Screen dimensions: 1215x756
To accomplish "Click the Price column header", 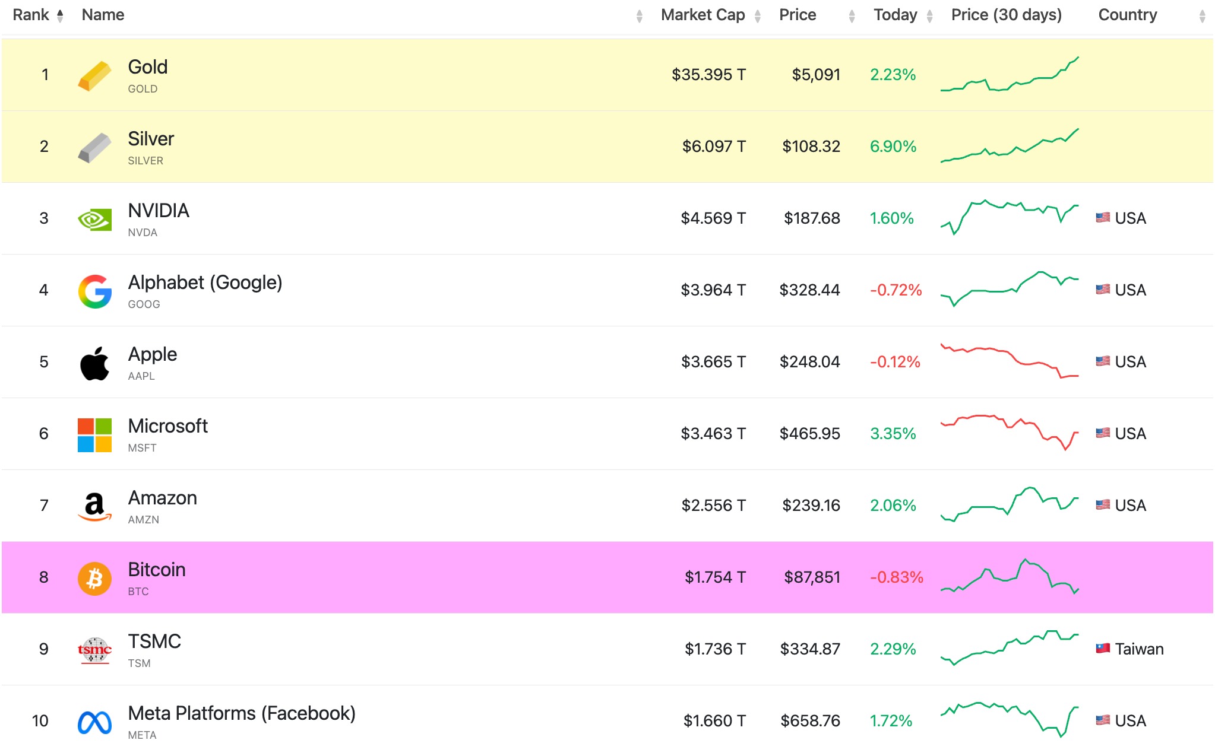I will pyautogui.click(x=798, y=15).
